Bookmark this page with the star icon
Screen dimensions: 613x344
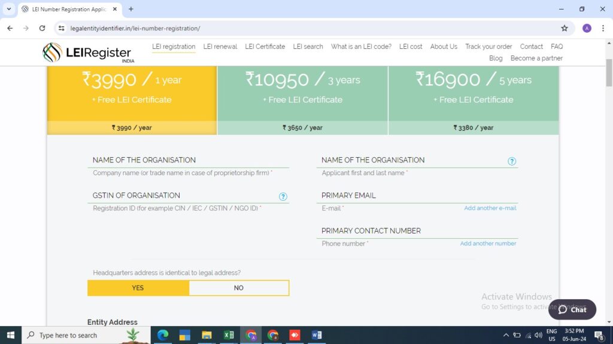pos(564,28)
